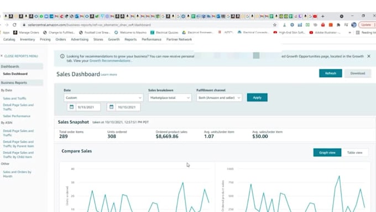
Task: Open Detail Page Sales and Traffic by date
Action: (18, 107)
